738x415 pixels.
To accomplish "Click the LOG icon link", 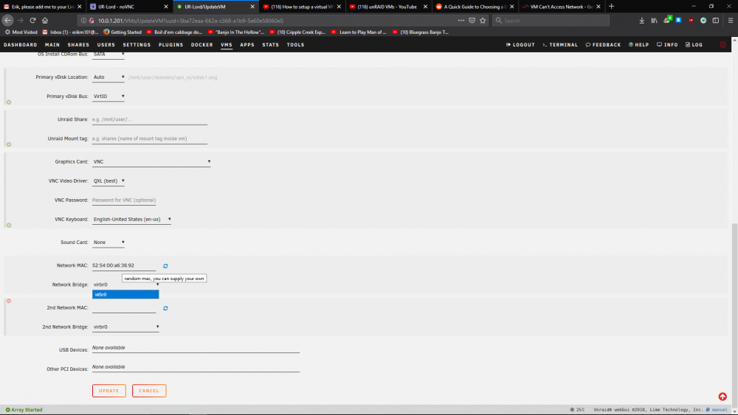I will [694, 45].
